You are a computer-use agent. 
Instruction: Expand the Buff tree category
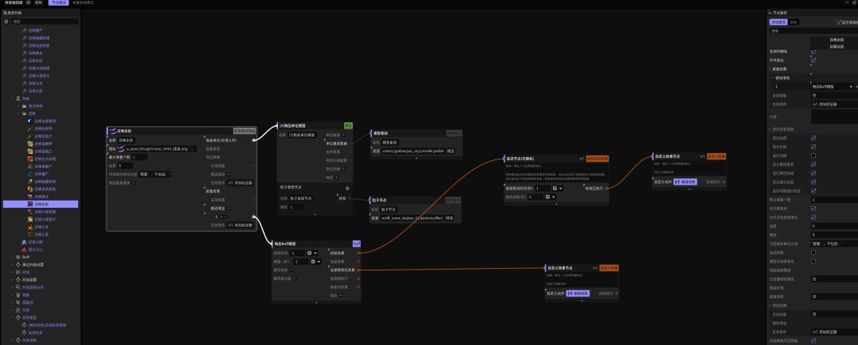click(x=12, y=257)
